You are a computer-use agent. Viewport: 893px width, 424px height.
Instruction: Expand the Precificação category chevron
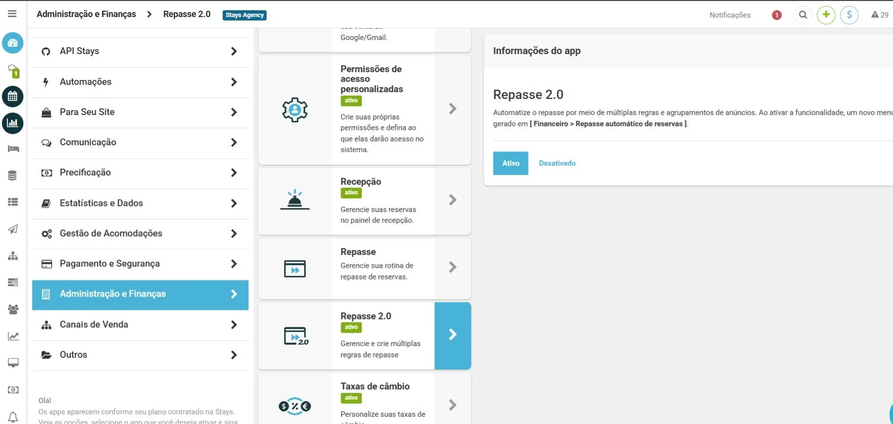point(234,173)
